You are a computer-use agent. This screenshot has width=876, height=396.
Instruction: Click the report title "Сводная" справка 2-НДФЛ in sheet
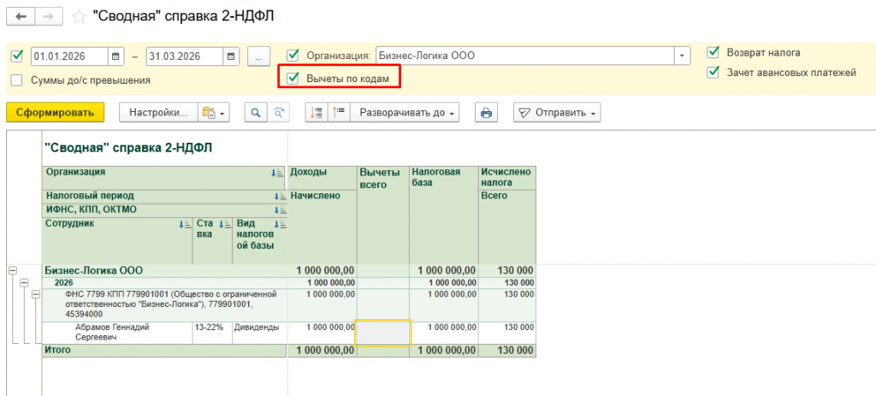point(127,148)
